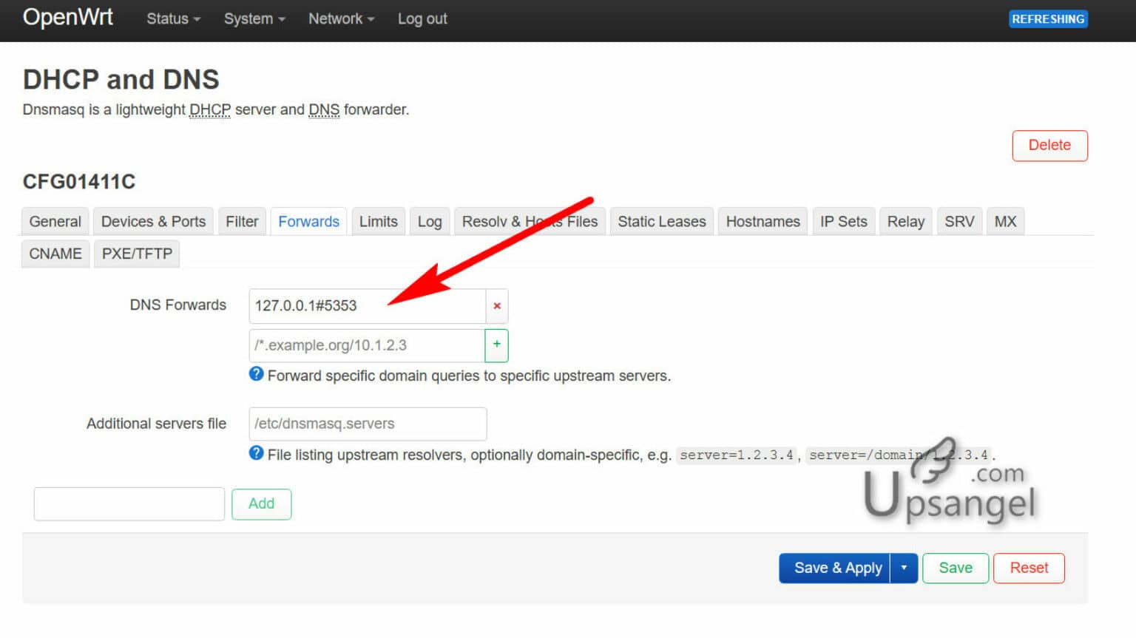Image resolution: width=1136 pixels, height=638 pixels.
Task: Open help icon beside forward domain queries text
Action: [255, 374]
